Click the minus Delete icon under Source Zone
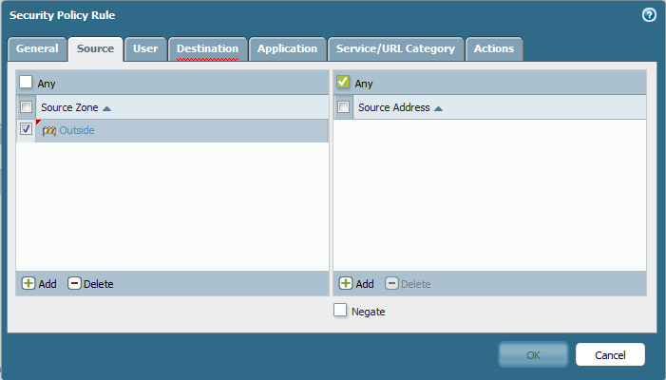Image resolution: width=666 pixels, height=380 pixels. pos(74,284)
